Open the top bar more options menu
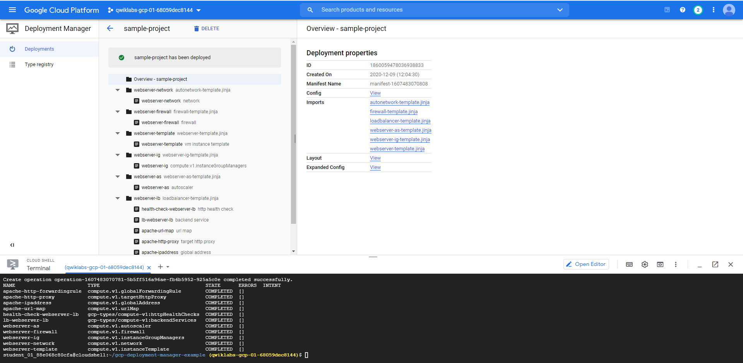Viewport: 743px width, 363px height. click(714, 10)
